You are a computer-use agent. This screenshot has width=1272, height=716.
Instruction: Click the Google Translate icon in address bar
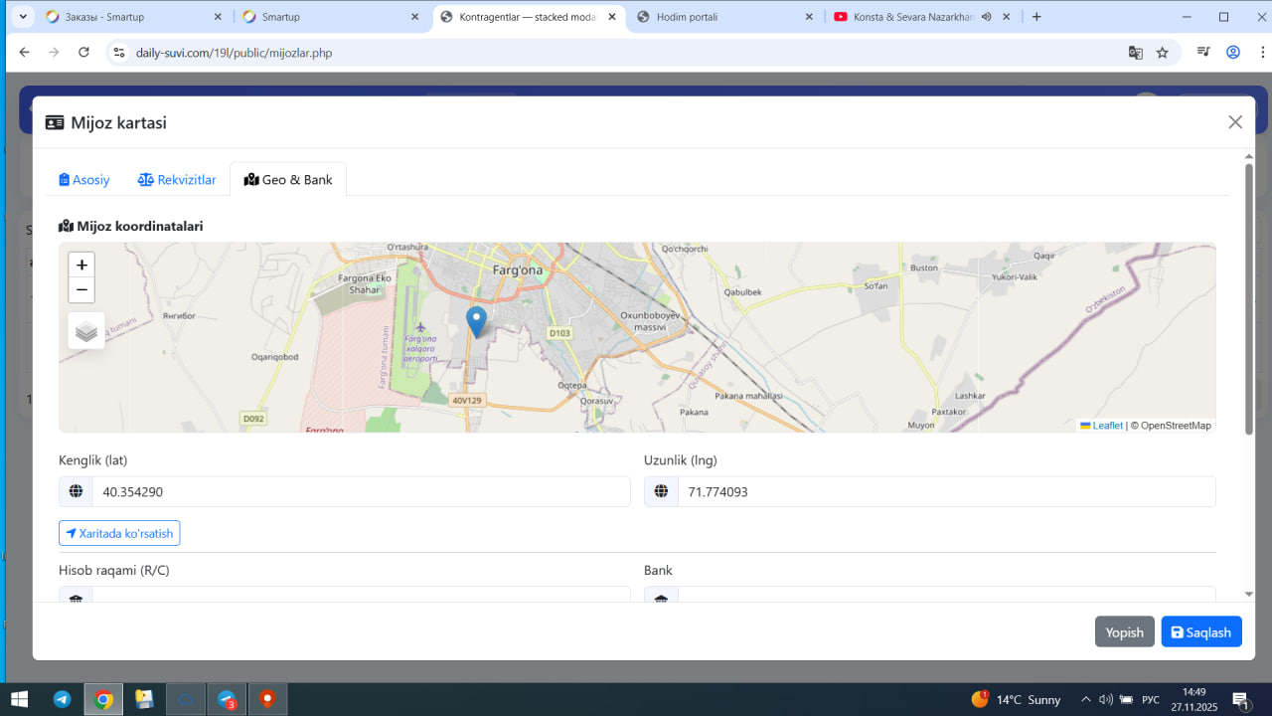pyautogui.click(x=1135, y=53)
